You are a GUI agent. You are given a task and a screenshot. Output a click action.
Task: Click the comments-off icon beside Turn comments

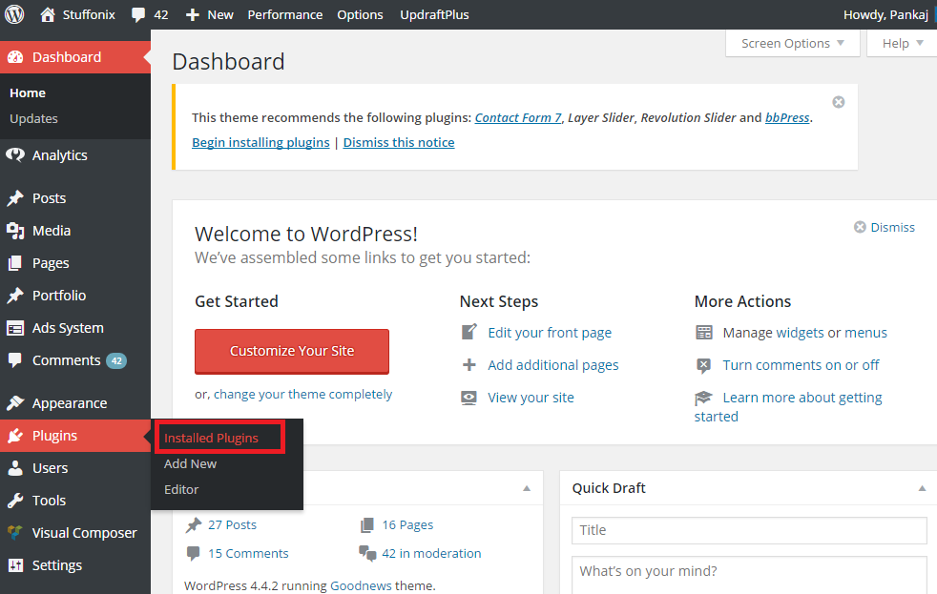704,365
